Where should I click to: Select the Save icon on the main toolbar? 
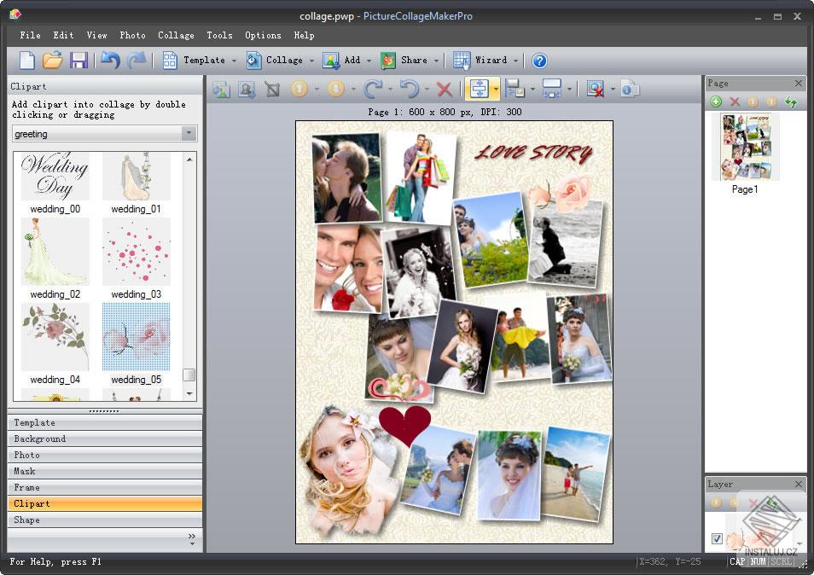point(79,60)
